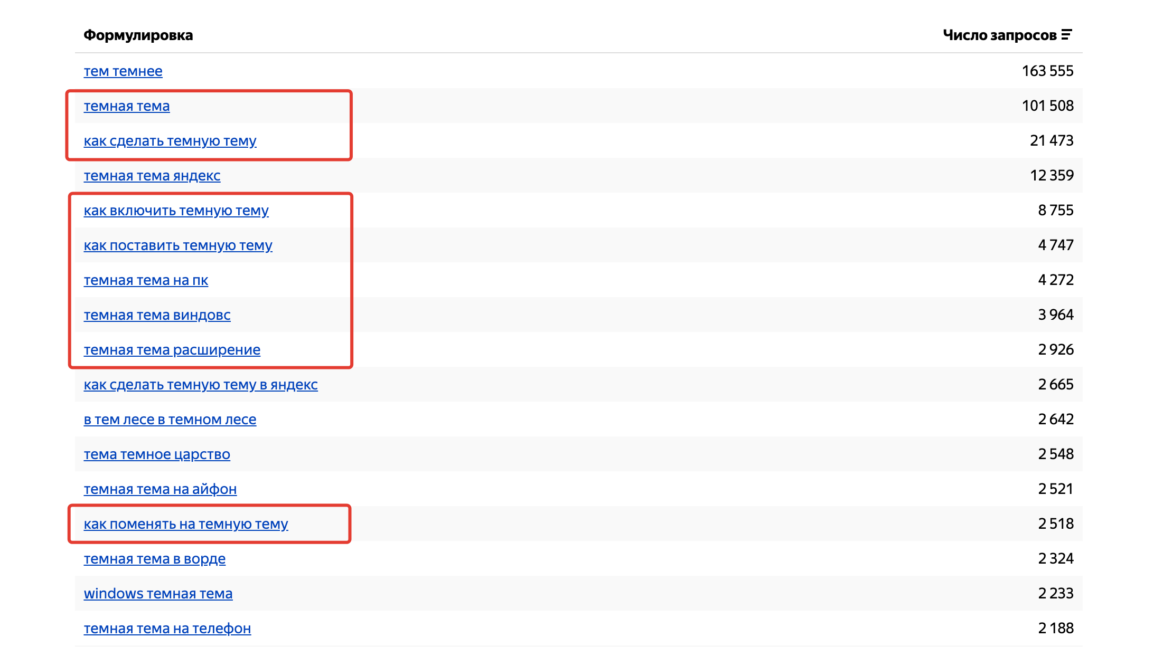The height and width of the screenshot is (647, 1163).
Task: Click 'в тем лесе в темном лесе'
Action: coord(170,420)
